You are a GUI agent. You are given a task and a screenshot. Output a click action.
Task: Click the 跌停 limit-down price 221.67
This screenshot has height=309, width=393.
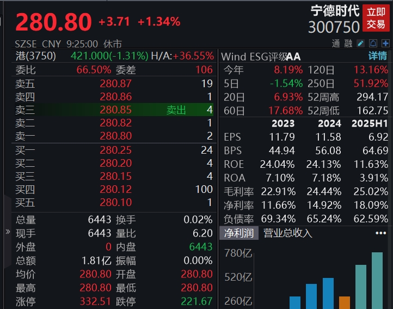[x=196, y=301]
